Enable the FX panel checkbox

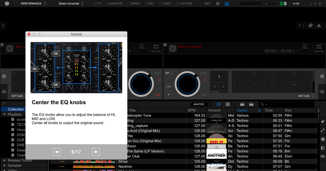[x=95, y=4]
